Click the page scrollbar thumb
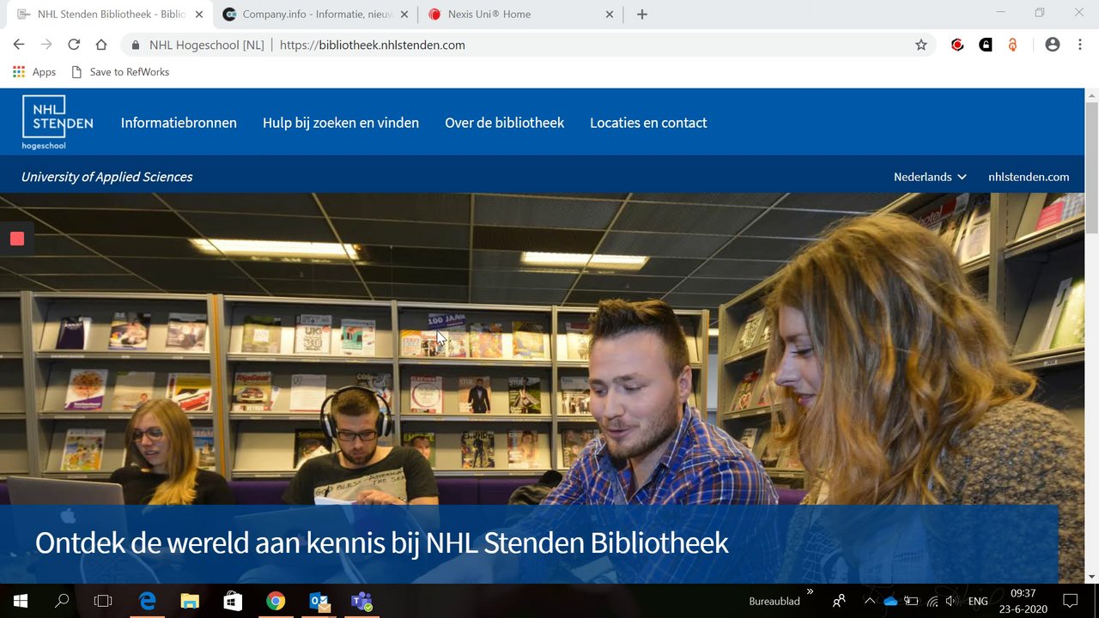 coord(1091,167)
